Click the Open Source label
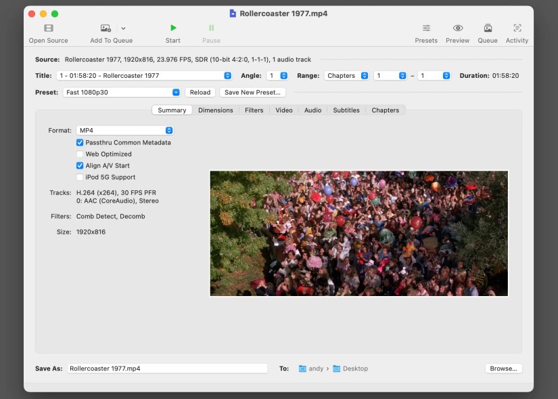Viewport: 558px width, 399px height. pyautogui.click(x=49, y=41)
